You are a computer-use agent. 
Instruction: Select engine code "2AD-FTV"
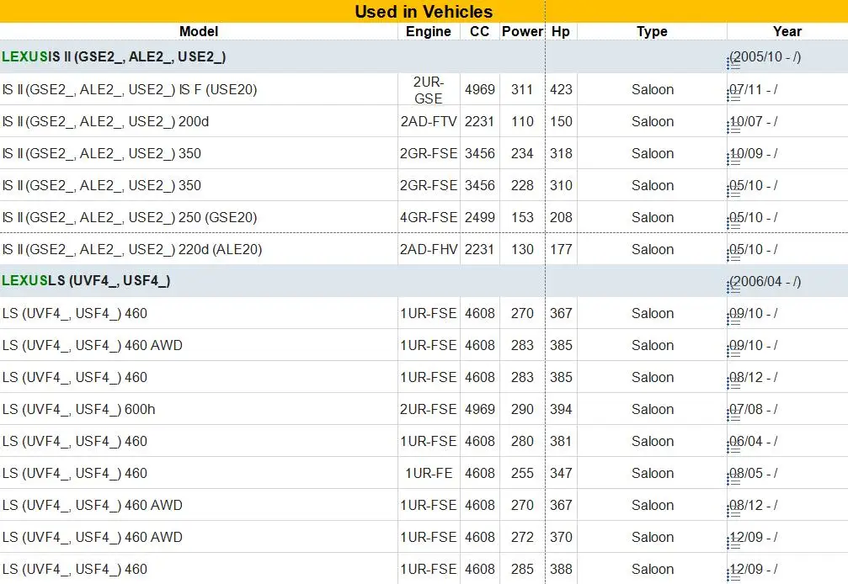click(429, 121)
